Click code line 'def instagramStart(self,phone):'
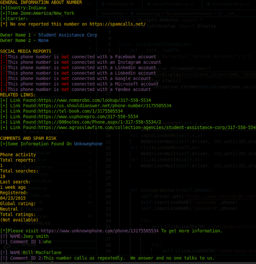Image resolution: width=256 pixels, height=264 pixels. (x=171, y=190)
